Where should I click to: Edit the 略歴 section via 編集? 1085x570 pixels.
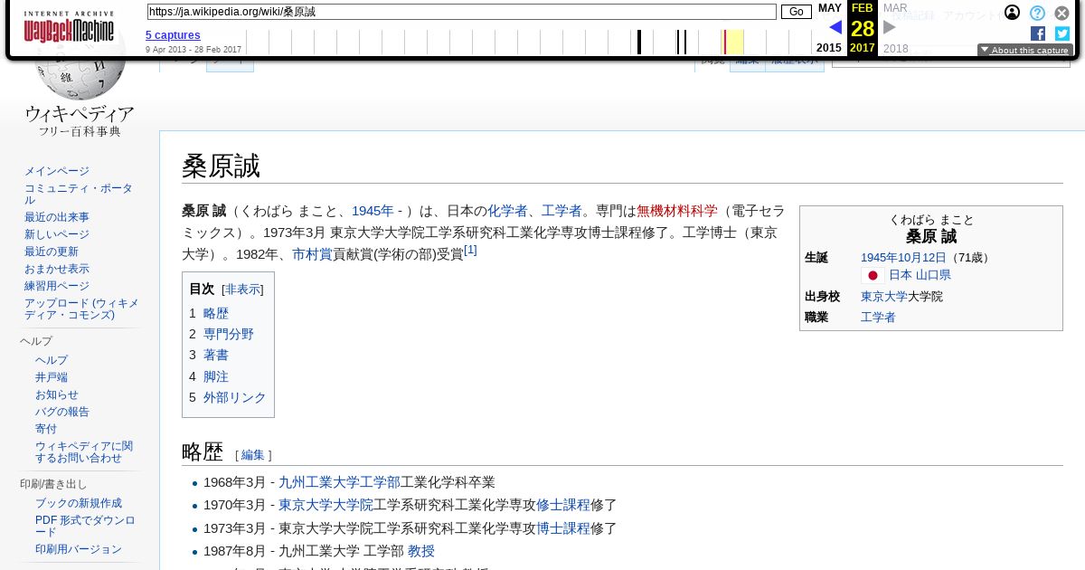253,454
